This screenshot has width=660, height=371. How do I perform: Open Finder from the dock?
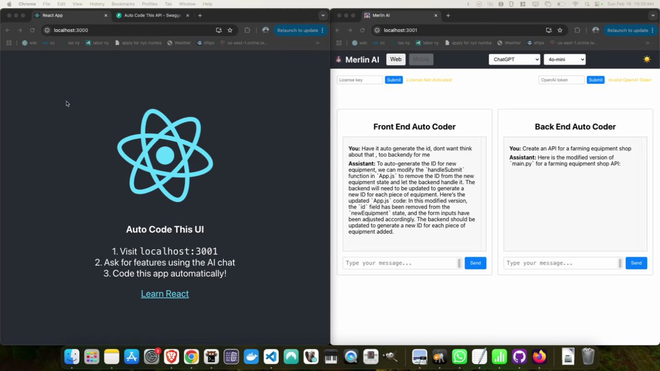tap(72, 357)
